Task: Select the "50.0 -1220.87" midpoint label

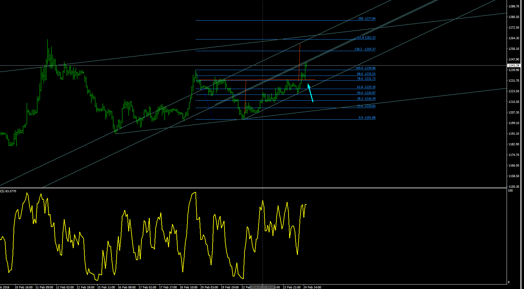Action: pyautogui.click(x=366, y=93)
